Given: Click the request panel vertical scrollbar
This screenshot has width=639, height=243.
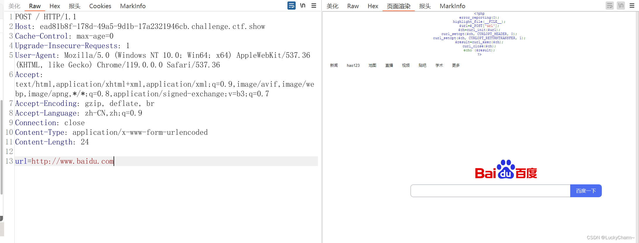Looking at the screenshot, I should pyautogui.click(x=2, y=147).
